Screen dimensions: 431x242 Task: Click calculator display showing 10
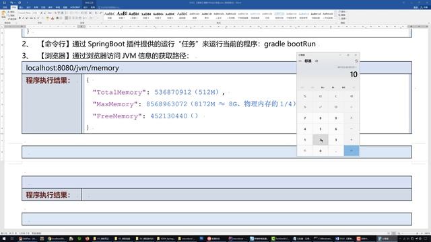click(354, 75)
